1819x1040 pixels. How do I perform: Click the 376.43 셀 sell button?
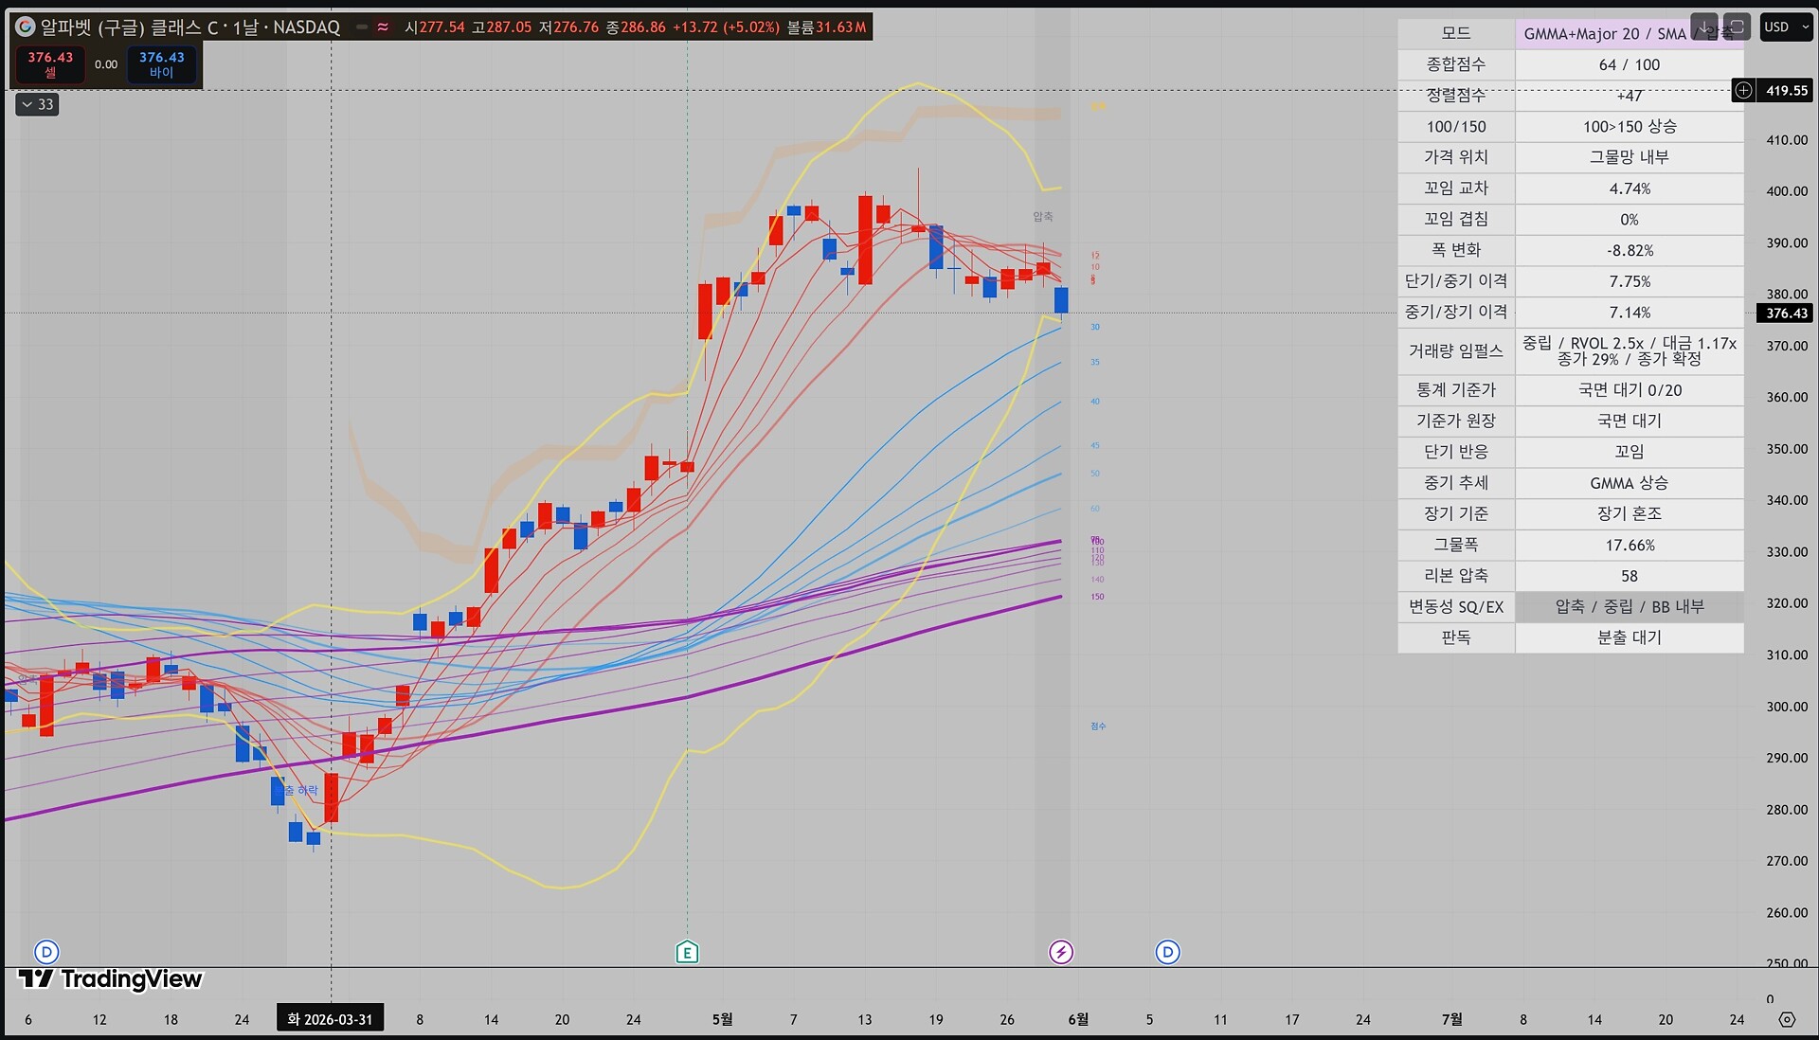click(50, 64)
